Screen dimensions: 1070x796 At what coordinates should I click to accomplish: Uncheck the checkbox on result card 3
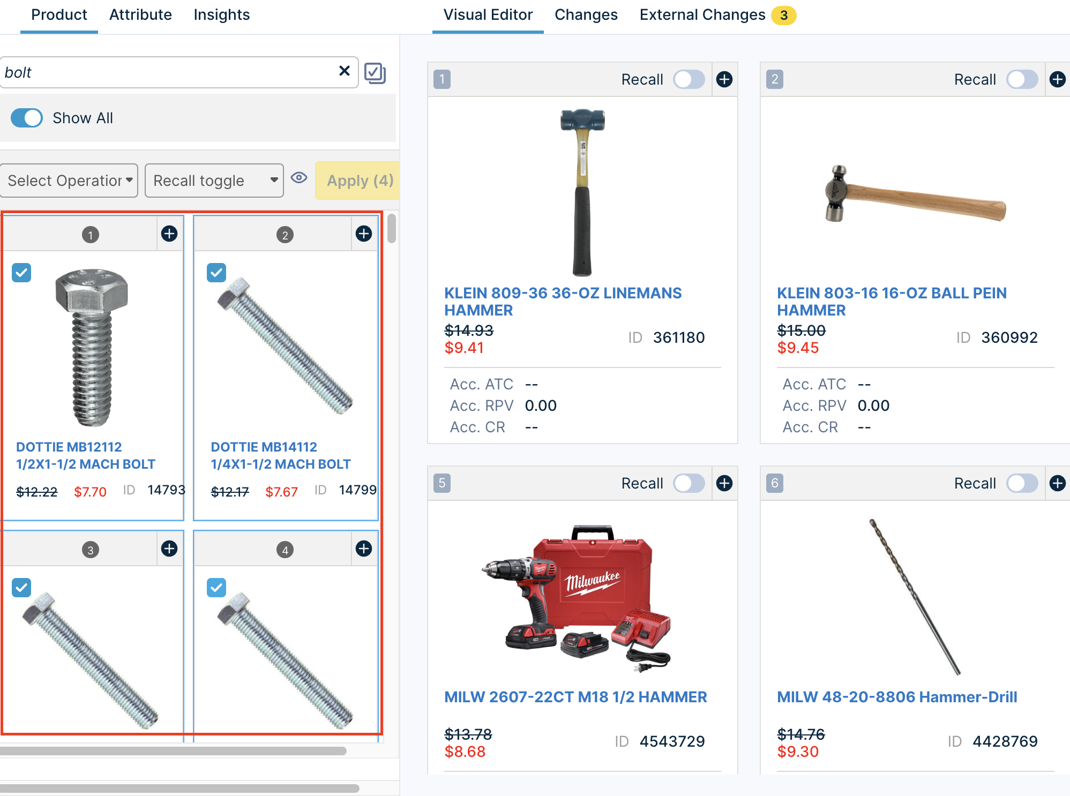(x=21, y=588)
